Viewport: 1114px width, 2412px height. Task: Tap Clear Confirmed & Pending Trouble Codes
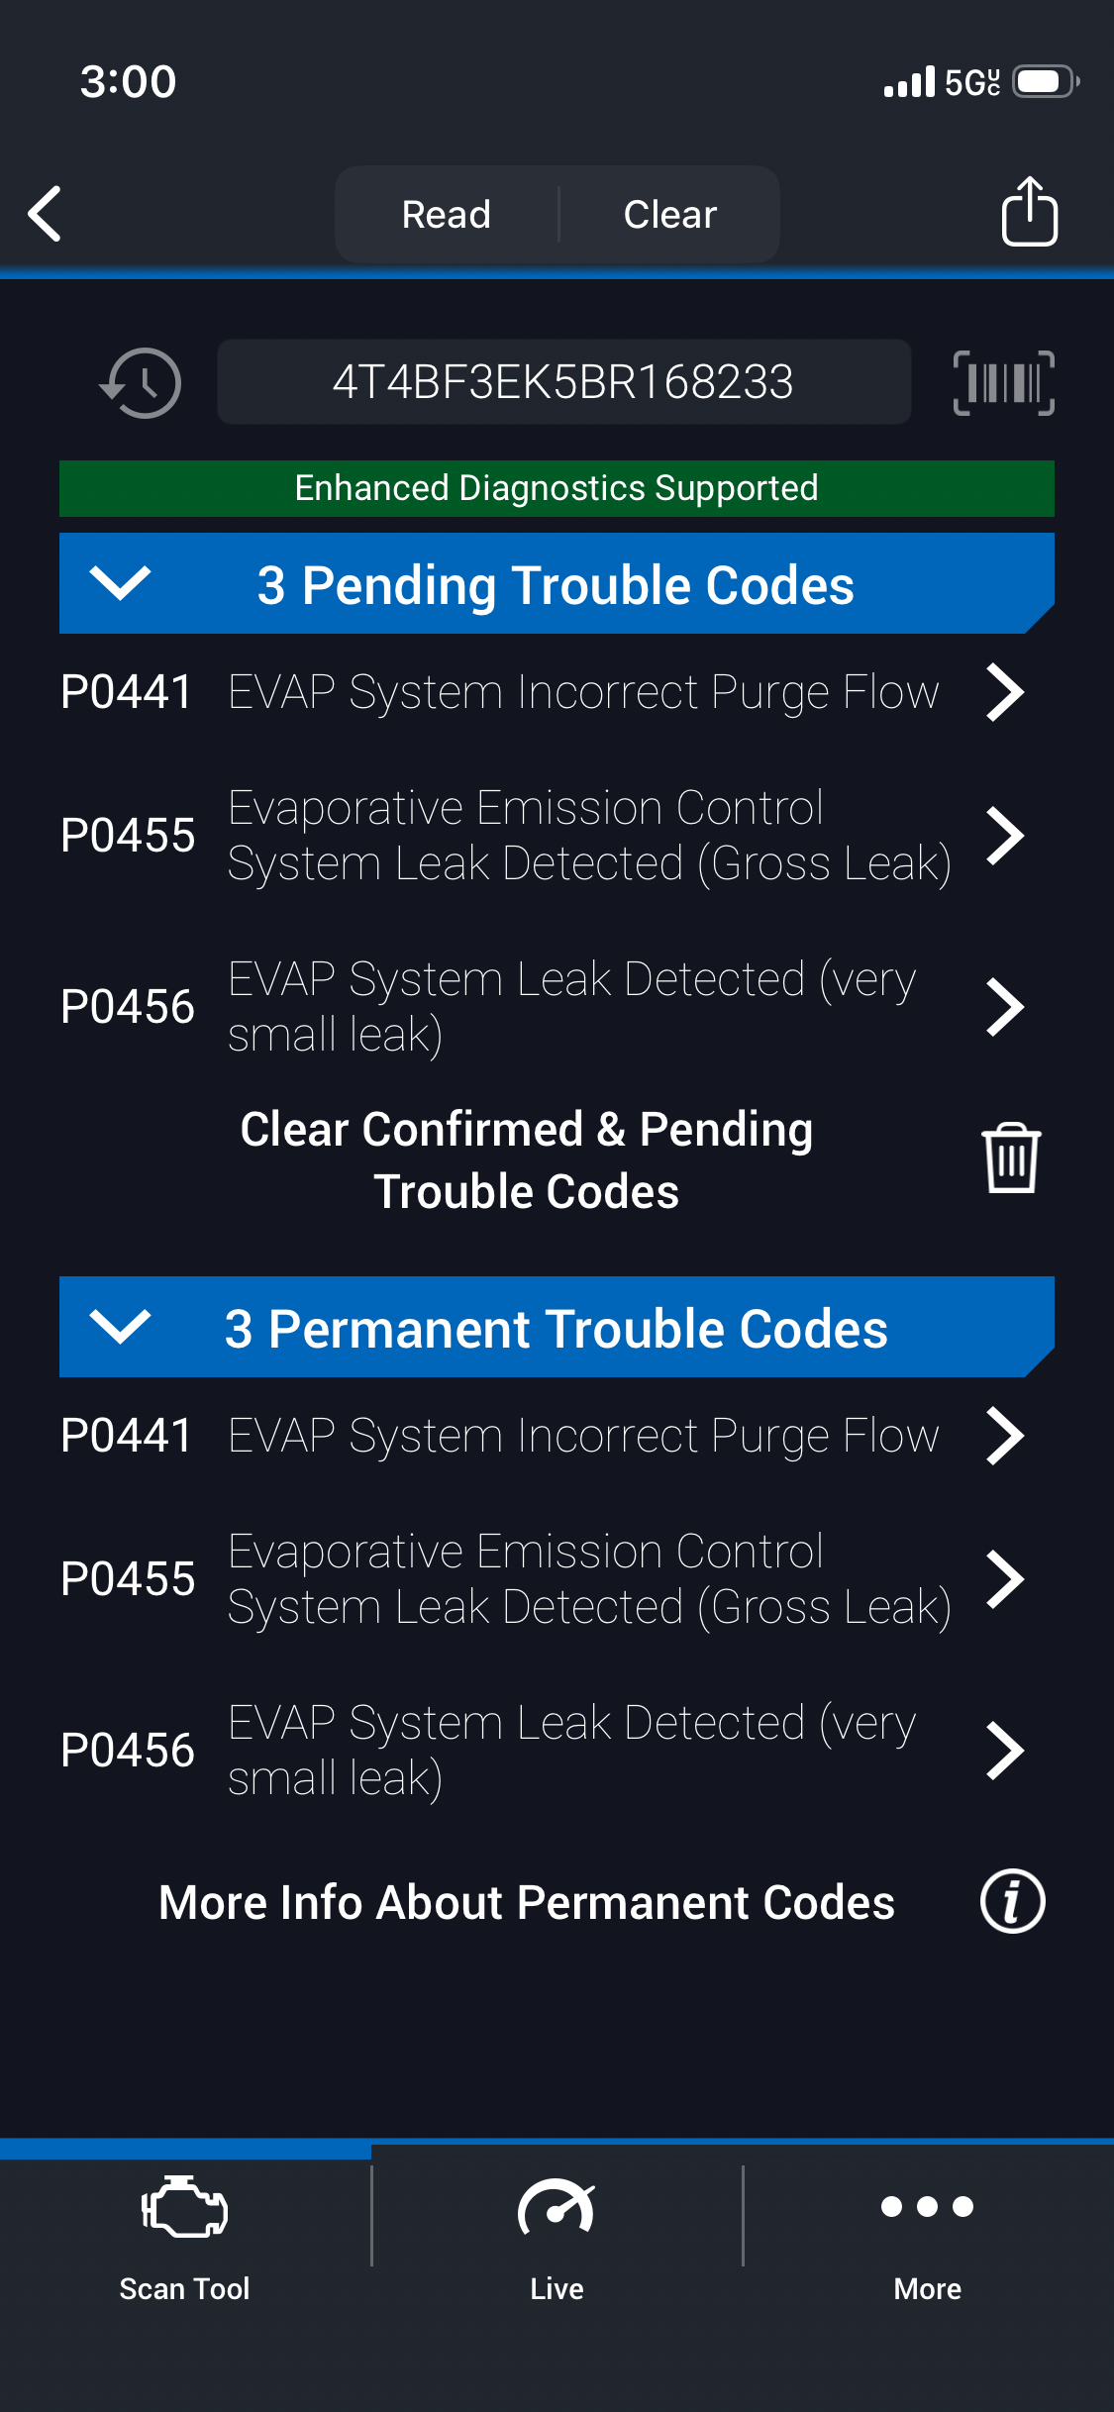[x=527, y=1159]
